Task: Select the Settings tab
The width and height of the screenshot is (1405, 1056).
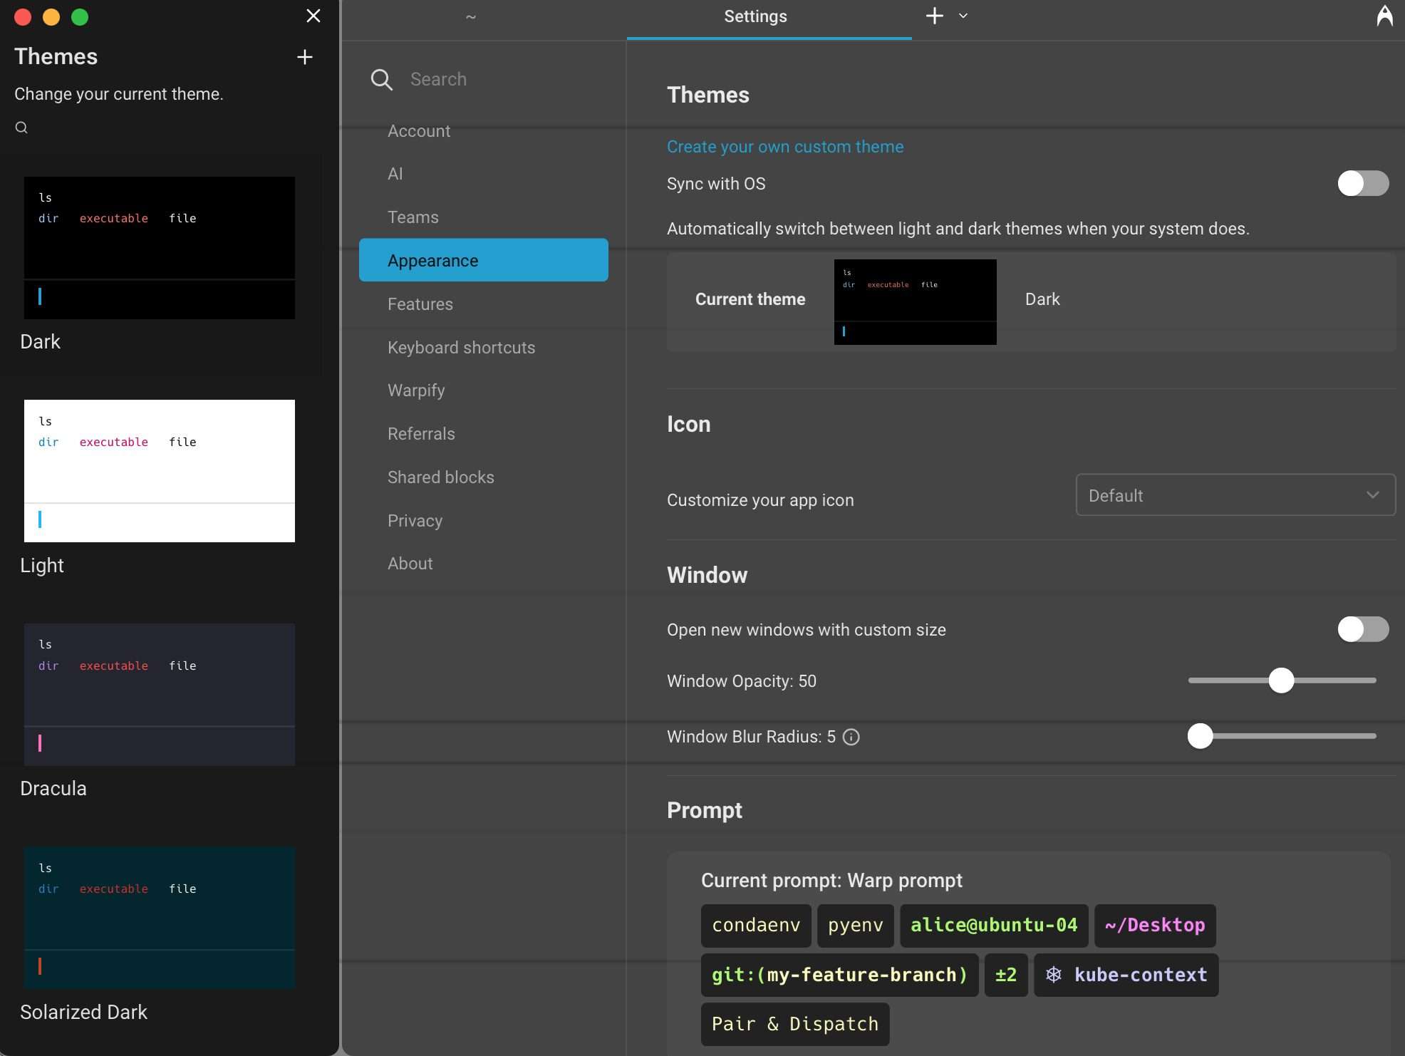Action: pos(755,16)
